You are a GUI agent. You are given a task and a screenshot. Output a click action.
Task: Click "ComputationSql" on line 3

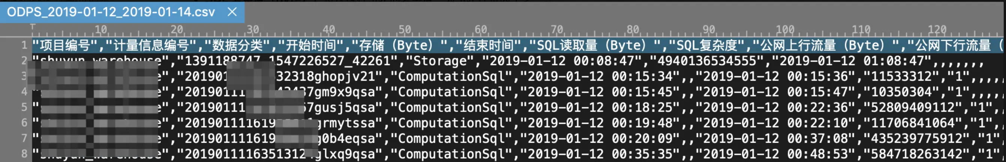point(451,77)
